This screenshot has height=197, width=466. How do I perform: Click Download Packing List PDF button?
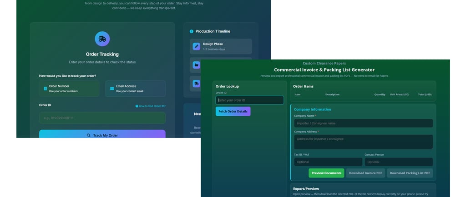coord(410,173)
